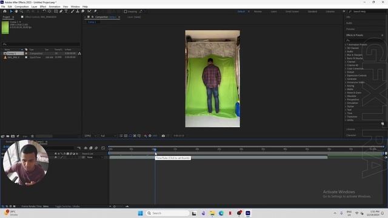This screenshot has height=218, width=388.
Task: Open the File menu
Action: [3, 7]
